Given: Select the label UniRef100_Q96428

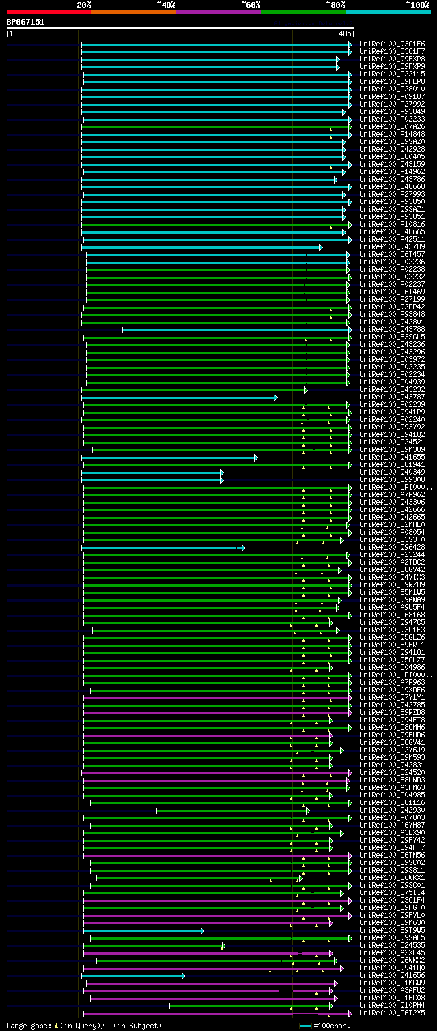Looking at the screenshot, I should 393,548.
